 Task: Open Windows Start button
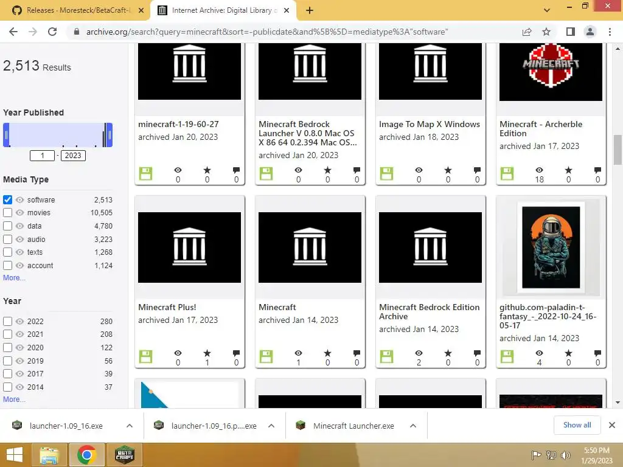click(15, 455)
